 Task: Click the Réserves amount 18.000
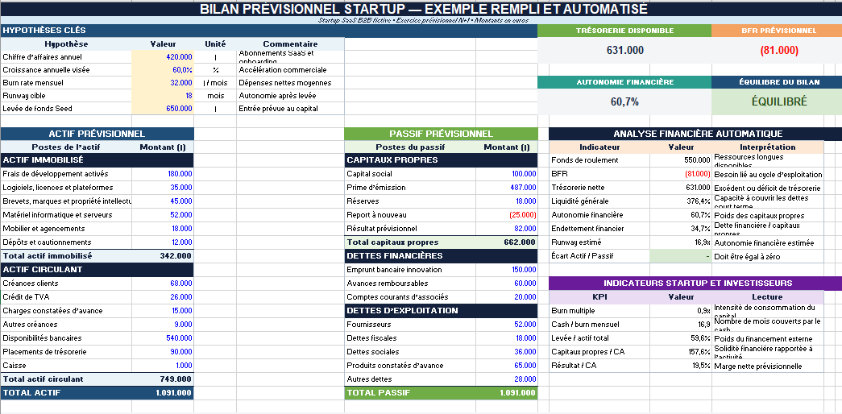point(506,201)
